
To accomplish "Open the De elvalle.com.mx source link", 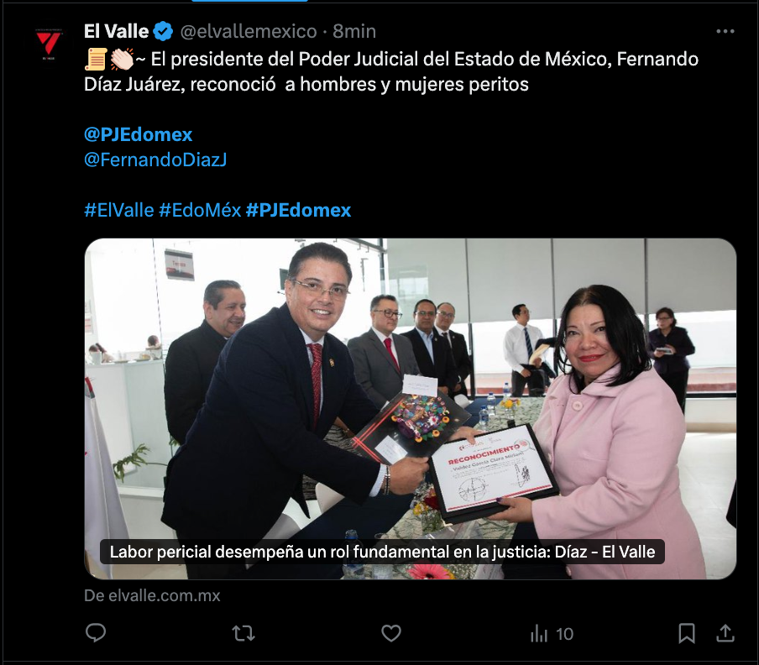I will coord(152,595).
